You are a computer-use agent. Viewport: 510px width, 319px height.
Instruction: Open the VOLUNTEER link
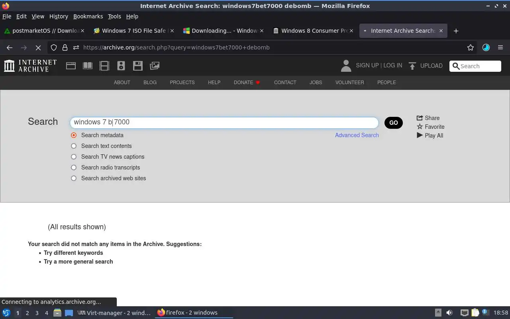(349, 83)
